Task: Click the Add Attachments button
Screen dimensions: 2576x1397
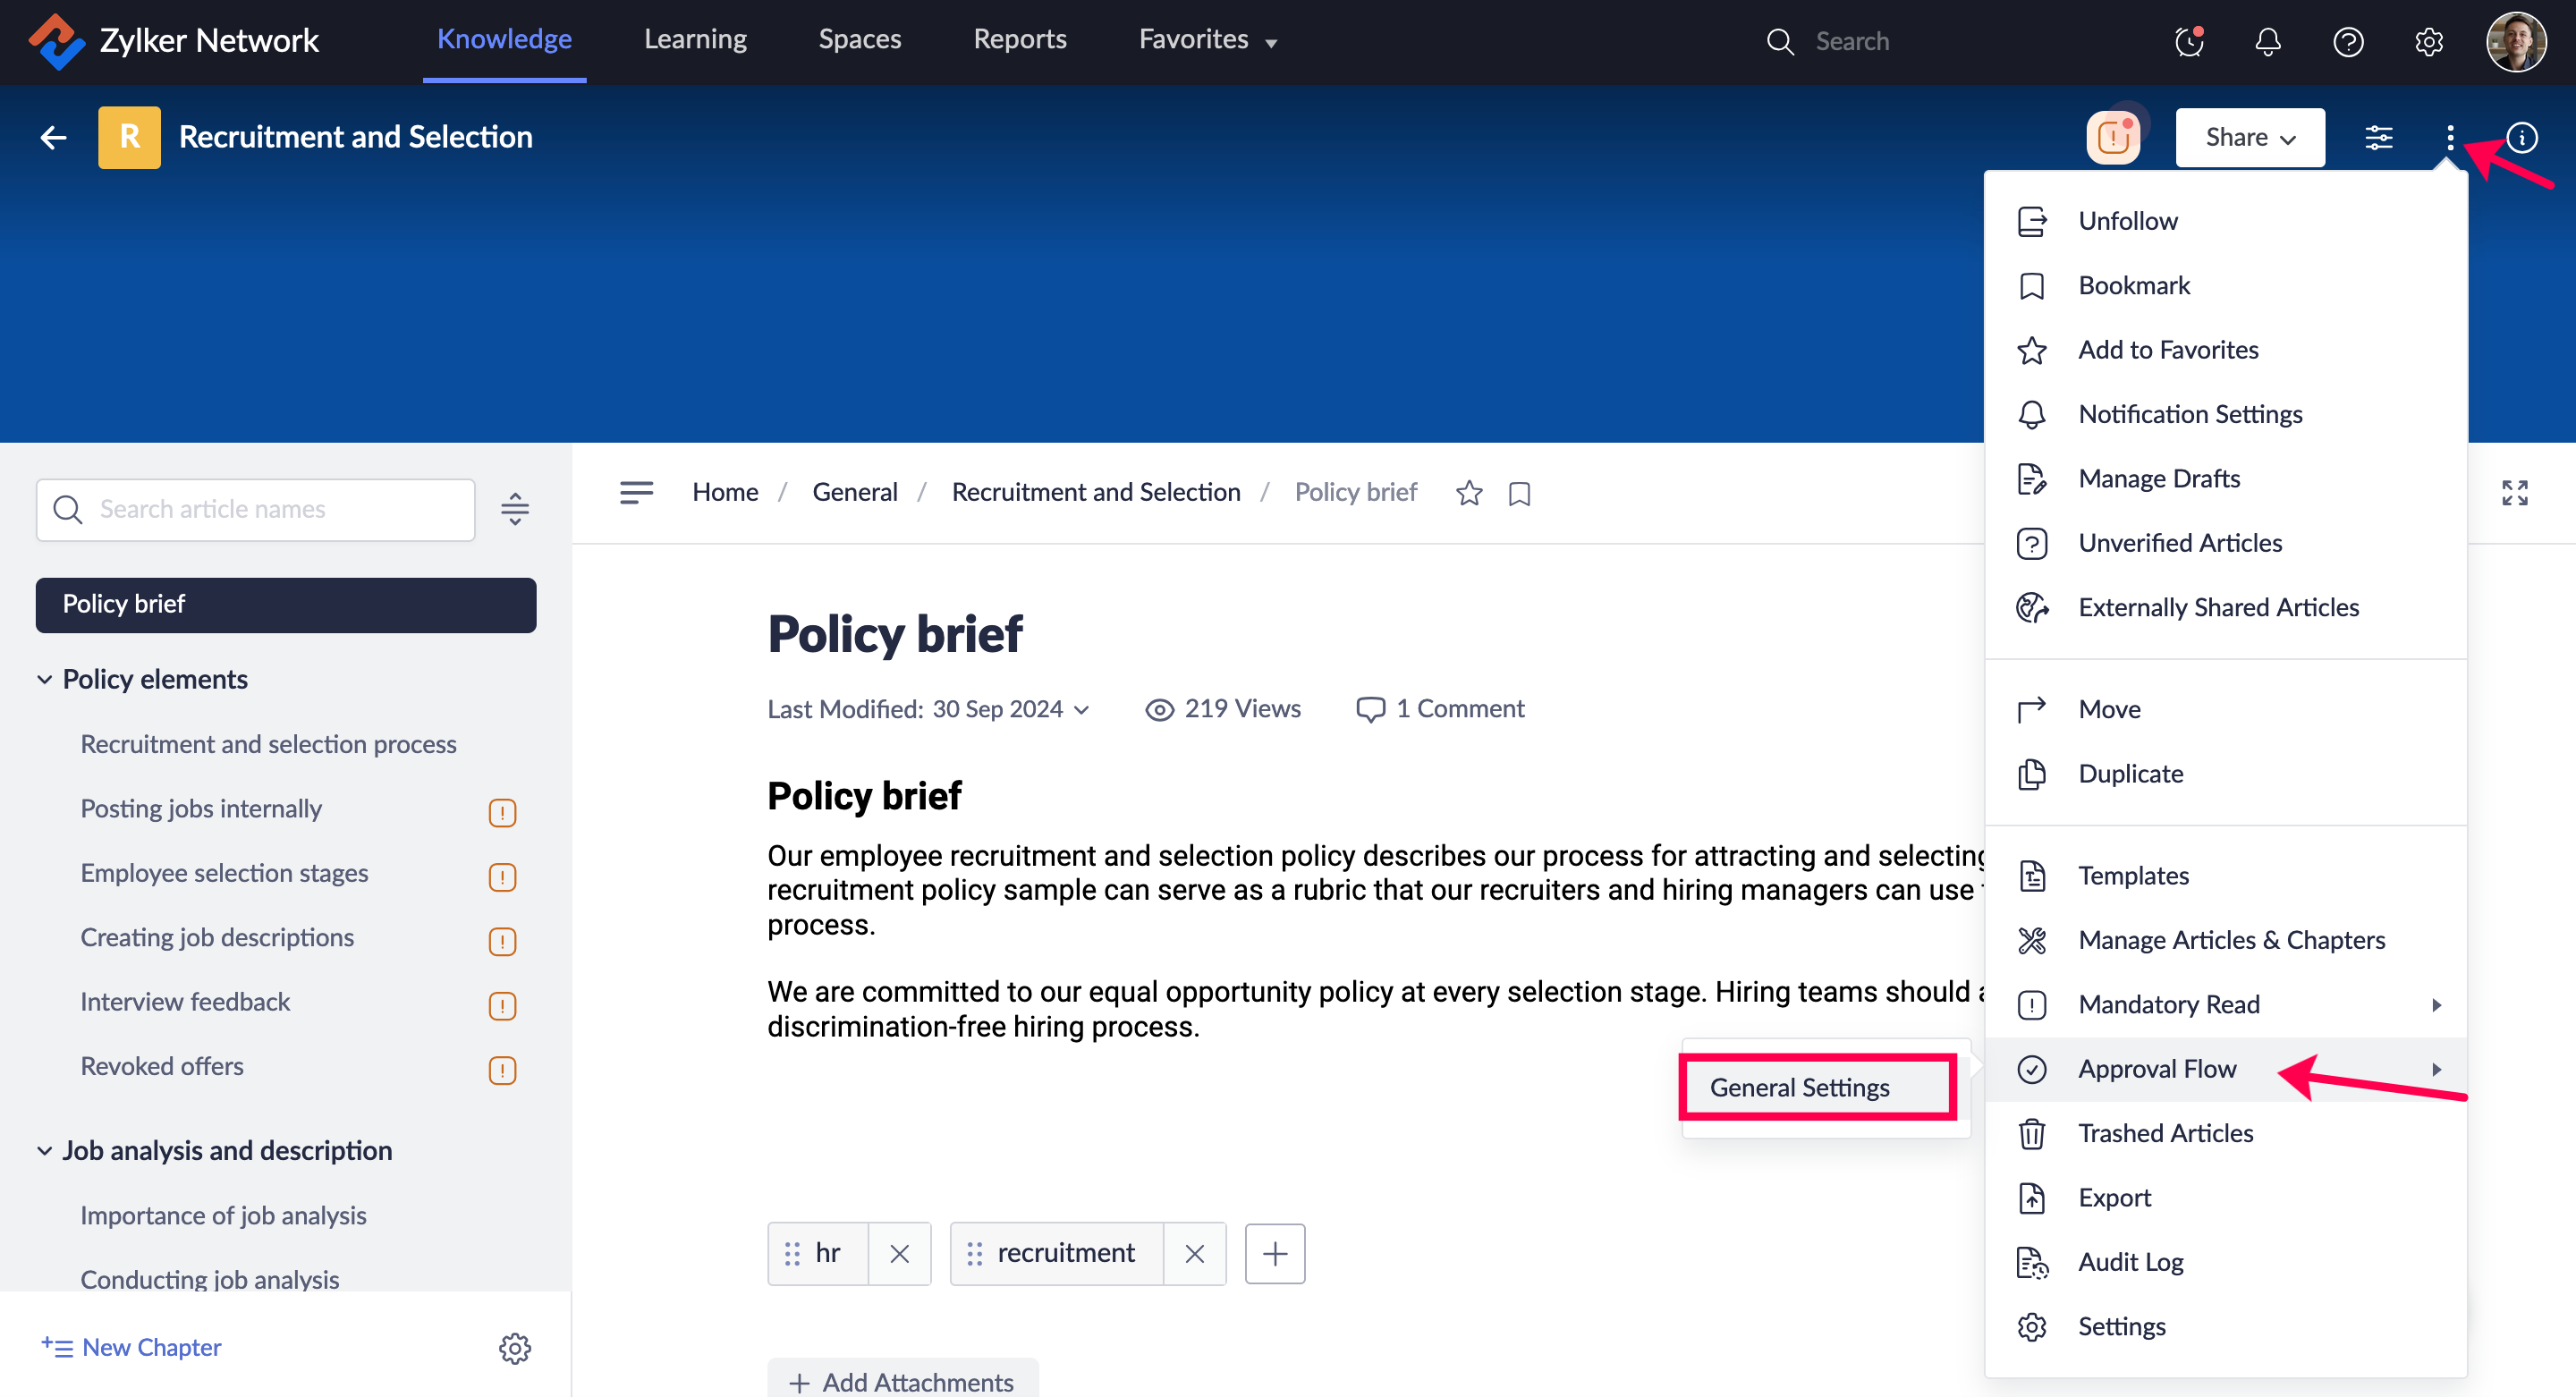Action: tap(902, 1381)
